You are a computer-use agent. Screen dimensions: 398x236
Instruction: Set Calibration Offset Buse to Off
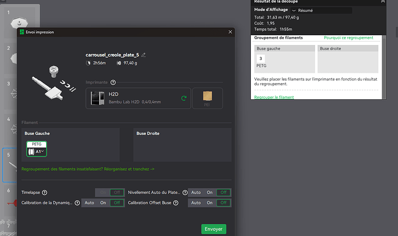click(223, 203)
